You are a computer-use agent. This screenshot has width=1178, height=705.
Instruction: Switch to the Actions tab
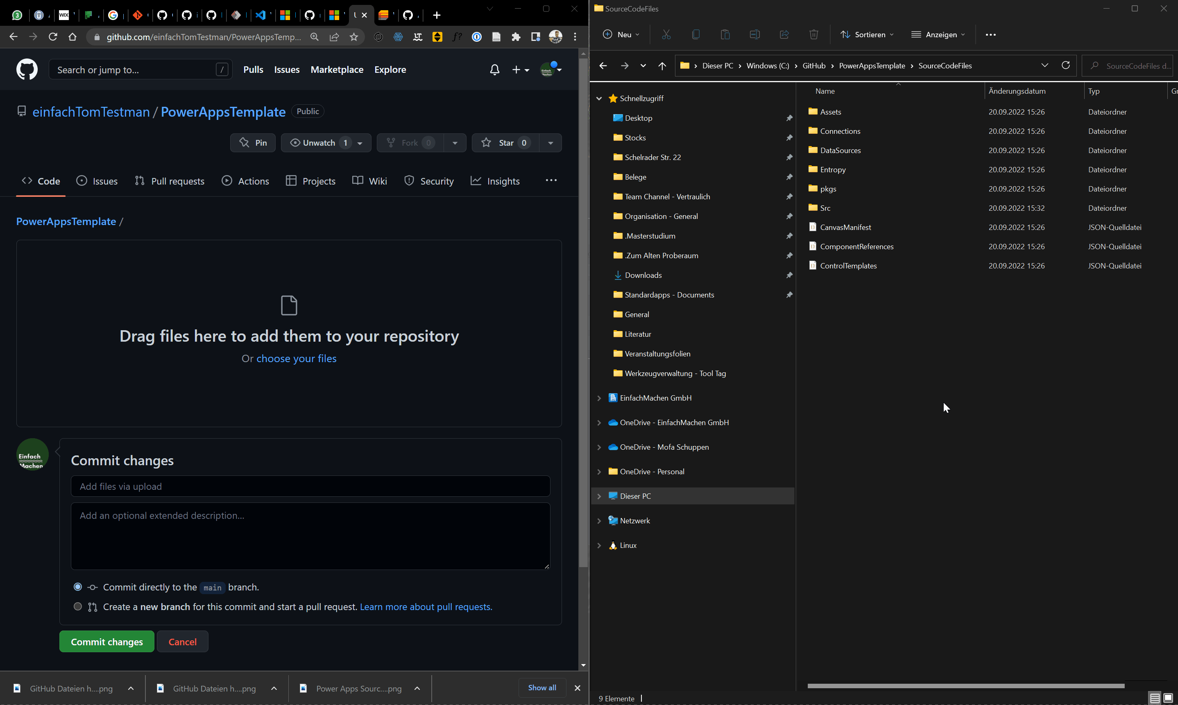(x=245, y=181)
